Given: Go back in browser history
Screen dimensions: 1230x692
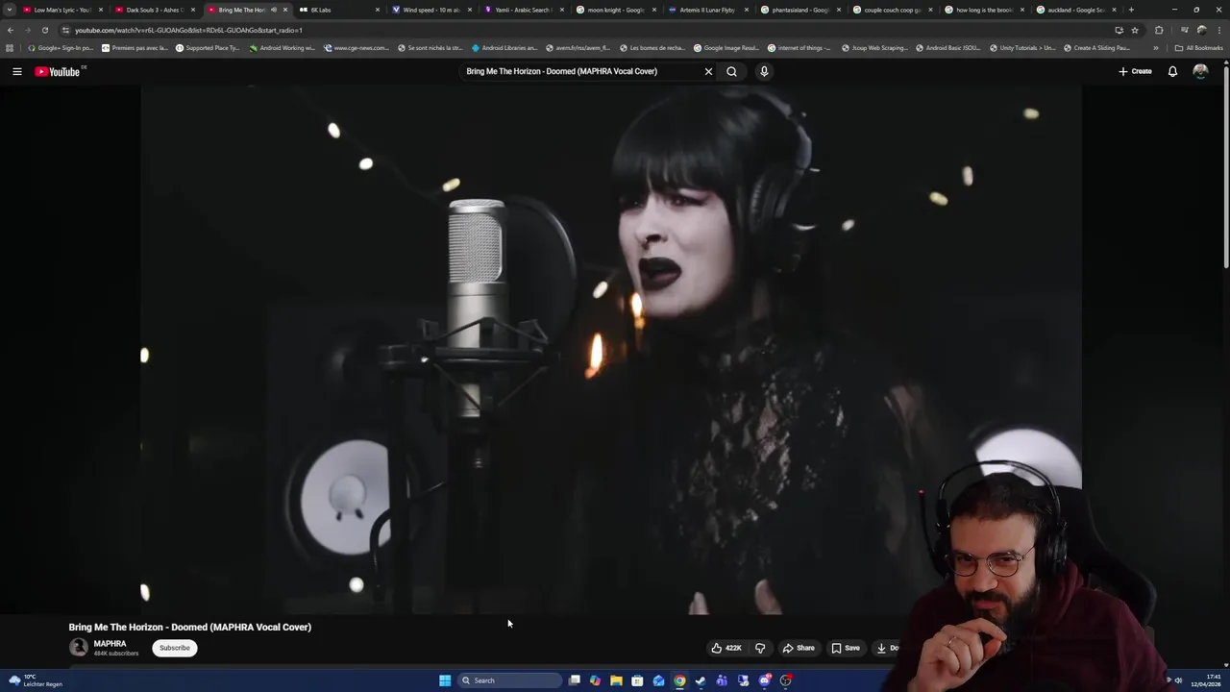Looking at the screenshot, I should coord(11,30).
